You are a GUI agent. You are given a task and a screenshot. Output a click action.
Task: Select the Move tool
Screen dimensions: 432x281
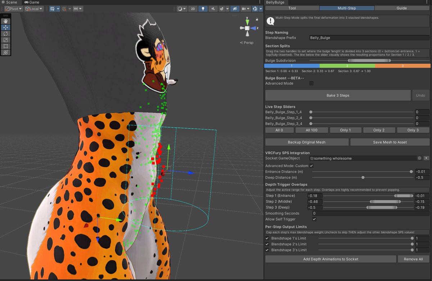point(6,27)
